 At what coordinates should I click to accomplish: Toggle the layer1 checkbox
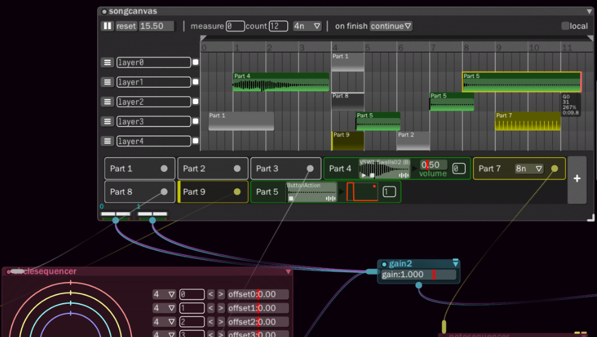195,82
